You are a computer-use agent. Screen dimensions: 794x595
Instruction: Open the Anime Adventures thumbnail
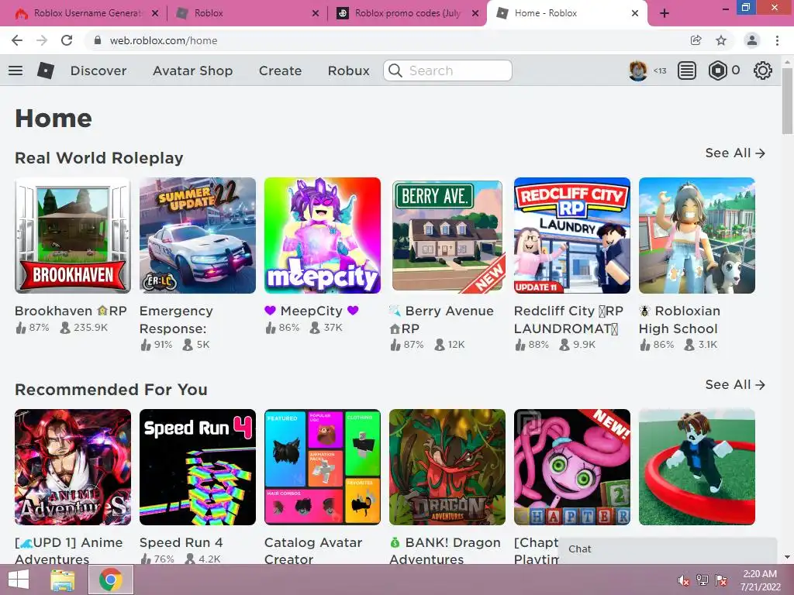pos(73,467)
